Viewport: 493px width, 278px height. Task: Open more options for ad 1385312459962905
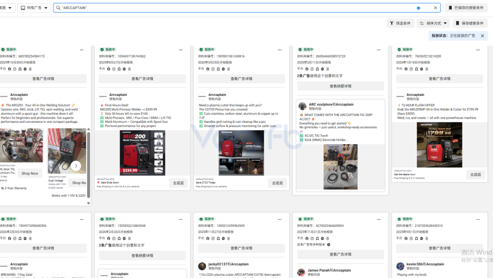click(280, 219)
